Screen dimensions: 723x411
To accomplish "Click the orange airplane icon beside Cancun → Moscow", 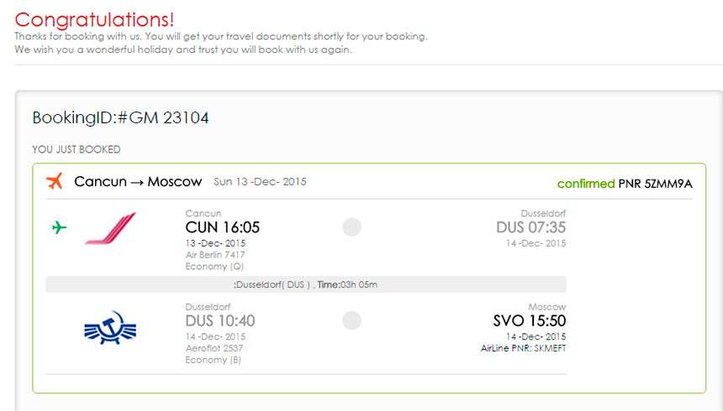I will (55, 181).
